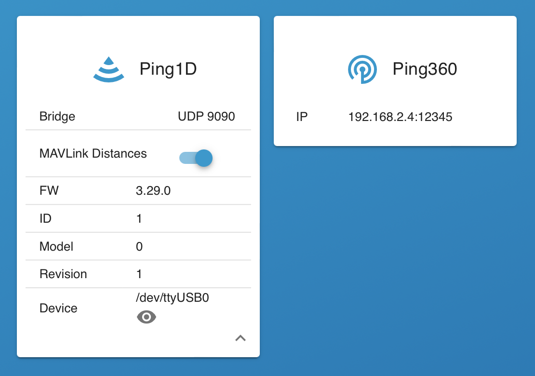Click the /dev/ttyUSB0 device path
This screenshot has width=535, height=376.
tap(173, 297)
